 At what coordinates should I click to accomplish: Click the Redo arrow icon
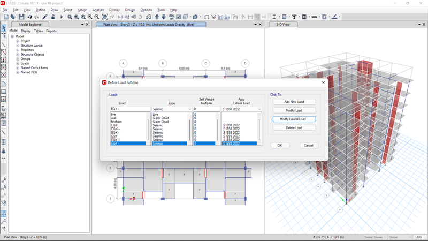coord(36,17)
